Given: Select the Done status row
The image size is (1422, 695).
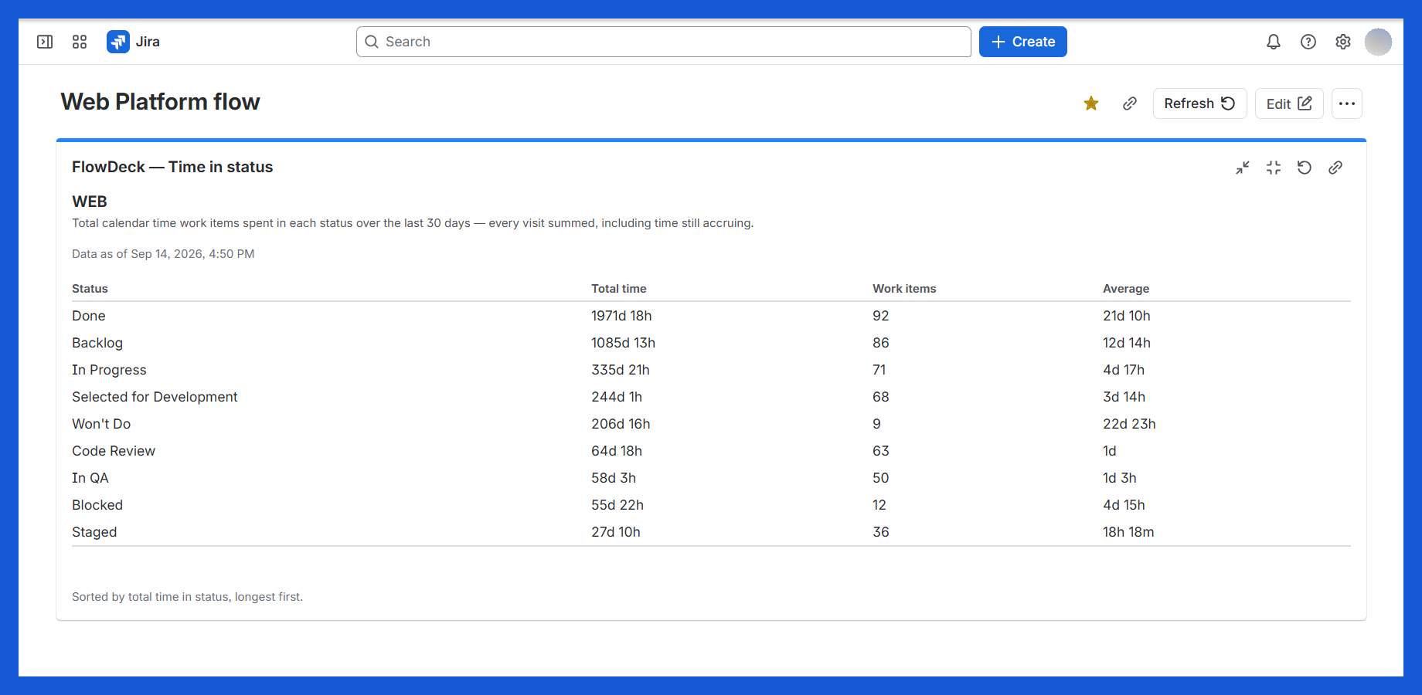Looking at the screenshot, I should (711, 316).
